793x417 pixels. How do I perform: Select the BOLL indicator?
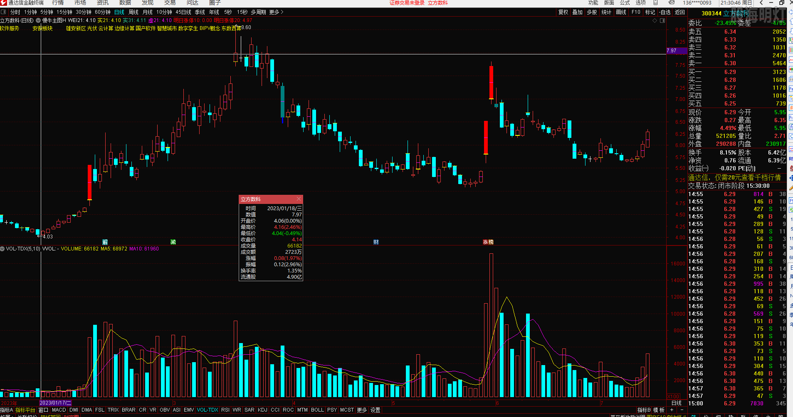pos(317,410)
